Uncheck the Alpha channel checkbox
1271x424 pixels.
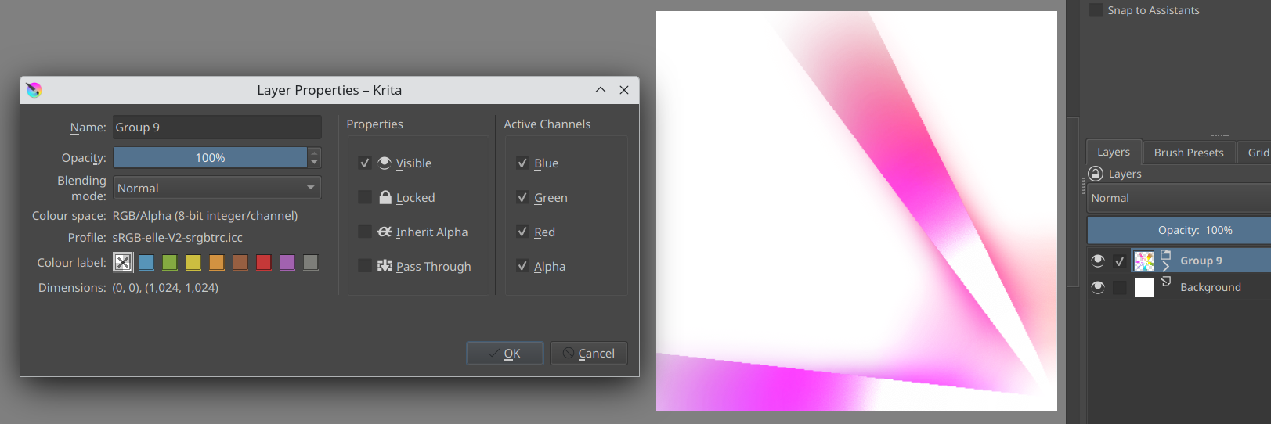tap(522, 266)
